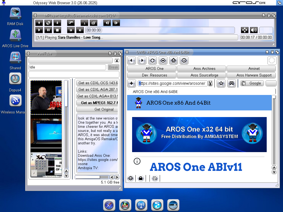The width and height of the screenshot is (283, 212).
Task: Toggle the padlock icon in browser status bar
Action: (141, 178)
